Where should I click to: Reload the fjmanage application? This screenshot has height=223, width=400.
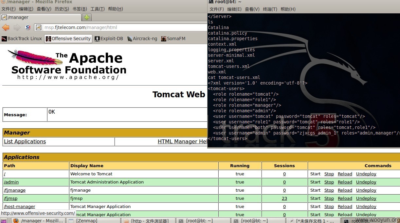[x=345, y=190]
